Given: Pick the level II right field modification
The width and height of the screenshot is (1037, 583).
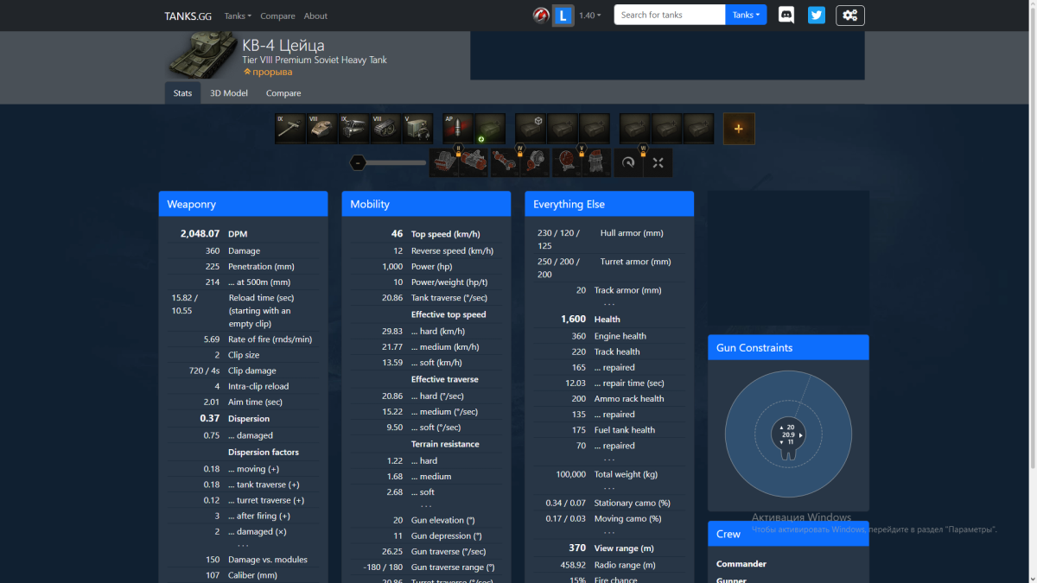Looking at the screenshot, I should click(474, 162).
